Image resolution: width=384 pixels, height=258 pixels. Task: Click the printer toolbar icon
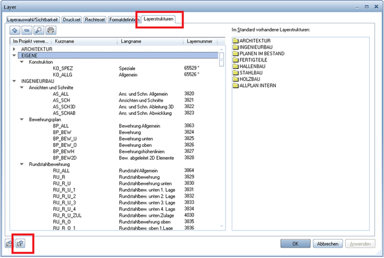pos(51,30)
